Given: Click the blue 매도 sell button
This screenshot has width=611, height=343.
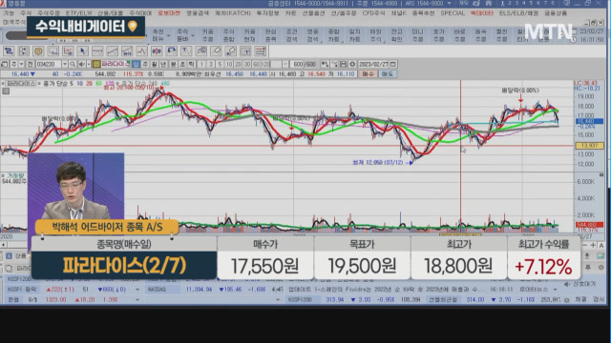Looking at the screenshot, I should 388,74.
